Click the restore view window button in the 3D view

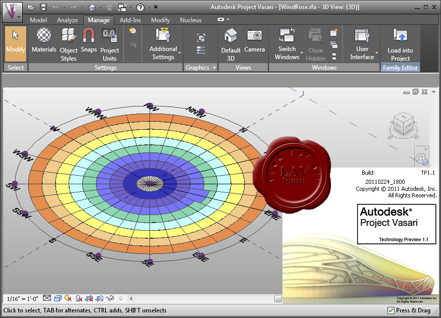click(415, 92)
